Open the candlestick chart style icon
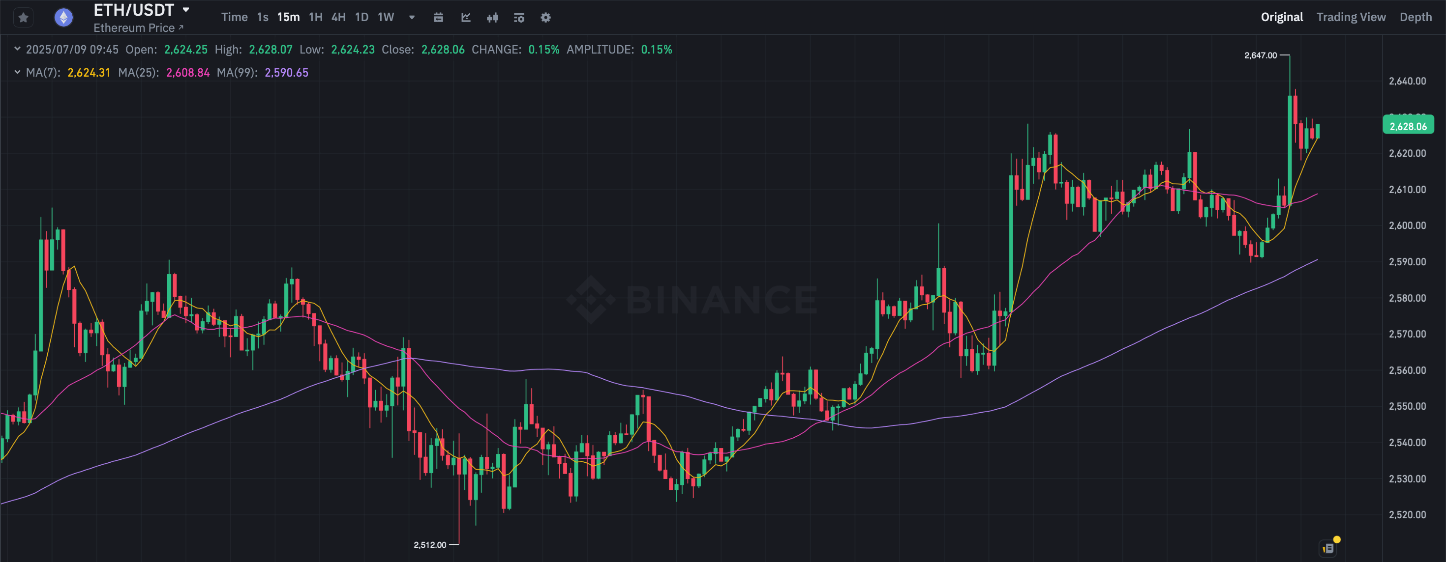1446x562 pixels. point(492,17)
